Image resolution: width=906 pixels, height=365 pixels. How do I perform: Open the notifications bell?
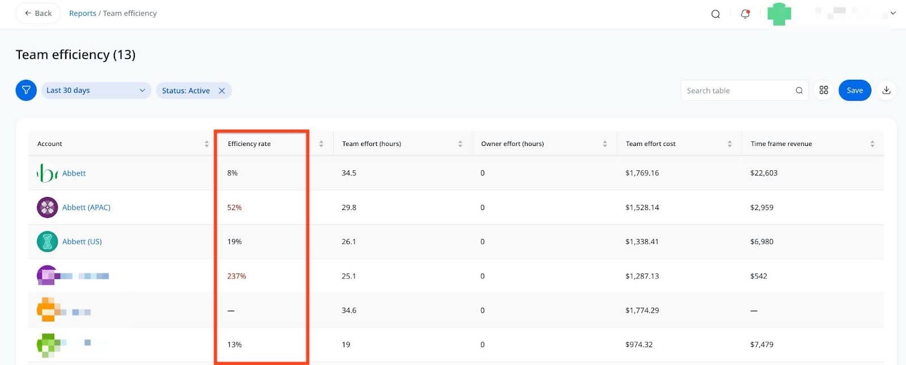[x=745, y=14]
